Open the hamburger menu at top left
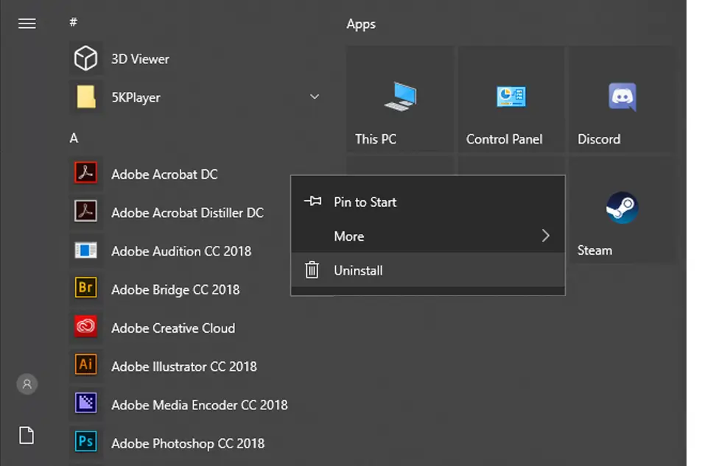Screen dimensions: 702x466 point(27,24)
